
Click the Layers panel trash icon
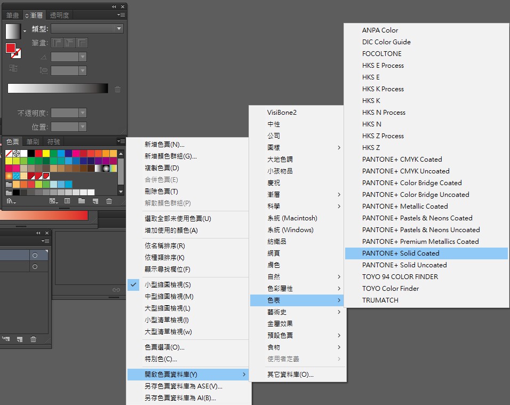tap(33, 339)
